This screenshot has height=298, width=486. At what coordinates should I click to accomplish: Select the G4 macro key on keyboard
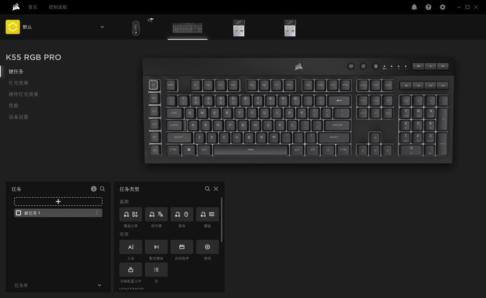click(154, 124)
